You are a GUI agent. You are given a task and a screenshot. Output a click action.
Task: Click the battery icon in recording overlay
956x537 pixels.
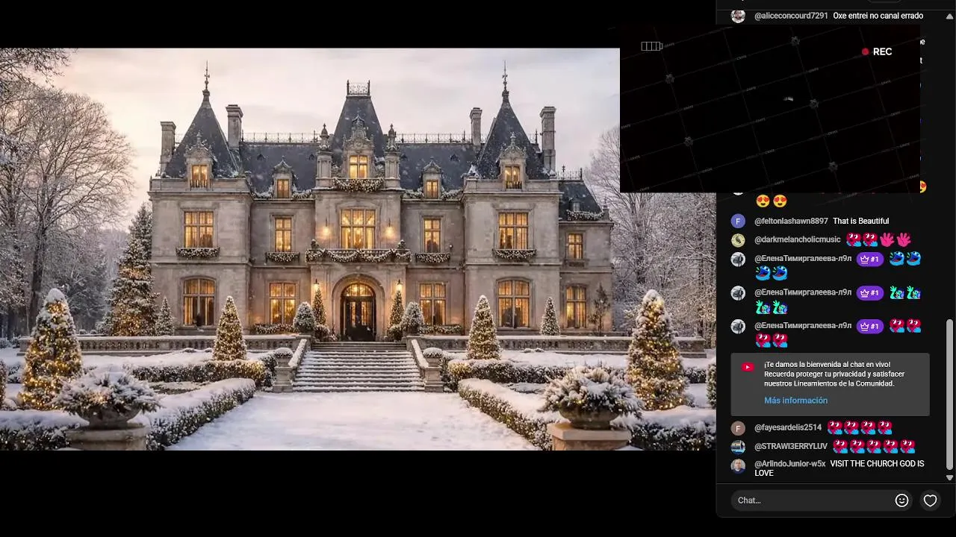pyautogui.click(x=651, y=46)
